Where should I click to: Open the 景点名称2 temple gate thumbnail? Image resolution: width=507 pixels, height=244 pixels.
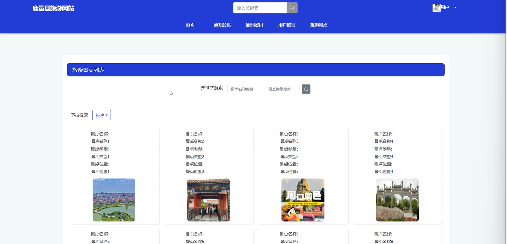point(209,200)
